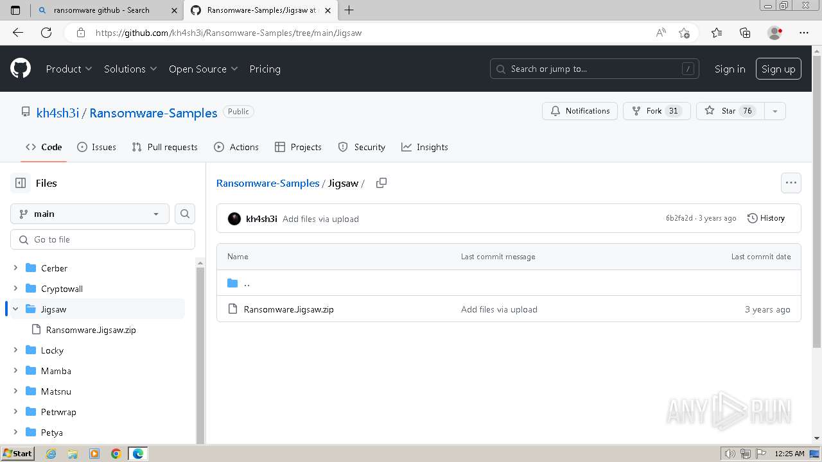Open a new browser tab
The width and height of the screenshot is (822, 462).
click(349, 10)
